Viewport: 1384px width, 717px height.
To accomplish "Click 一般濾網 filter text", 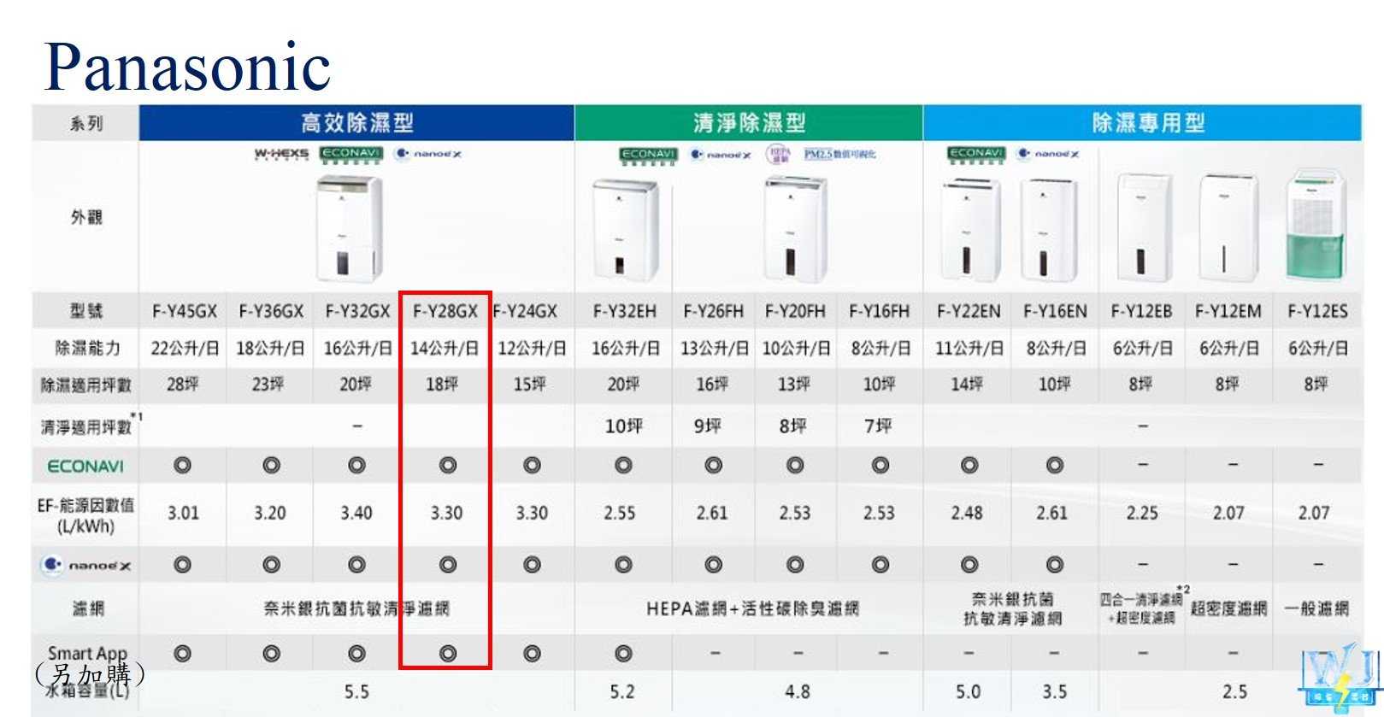I will (1317, 609).
